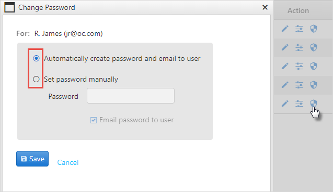Select Set password manually radio option
Viewport: 333px width, 192px height.
pyautogui.click(x=36, y=79)
